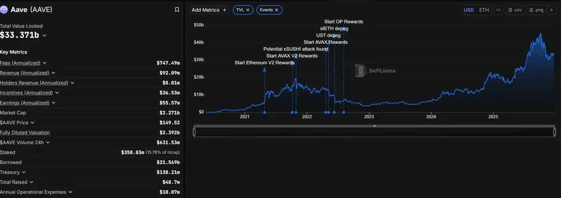Image resolution: width=561 pixels, height=198 pixels.
Task: Switch chart denomination to USD
Action: click(468, 10)
